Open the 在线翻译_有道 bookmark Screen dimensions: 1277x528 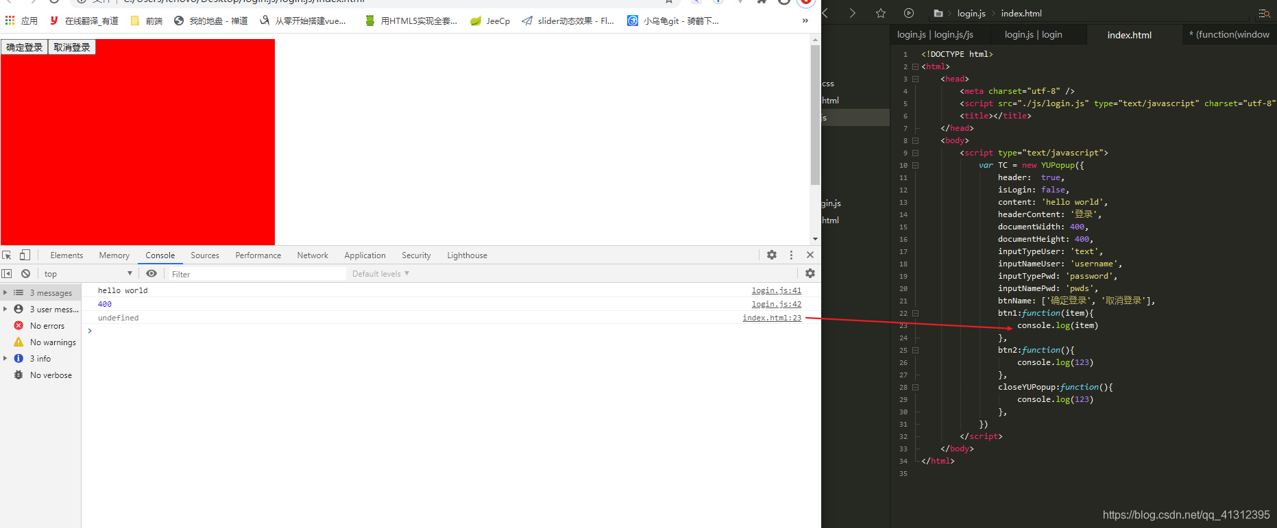(x=84, y=21)
